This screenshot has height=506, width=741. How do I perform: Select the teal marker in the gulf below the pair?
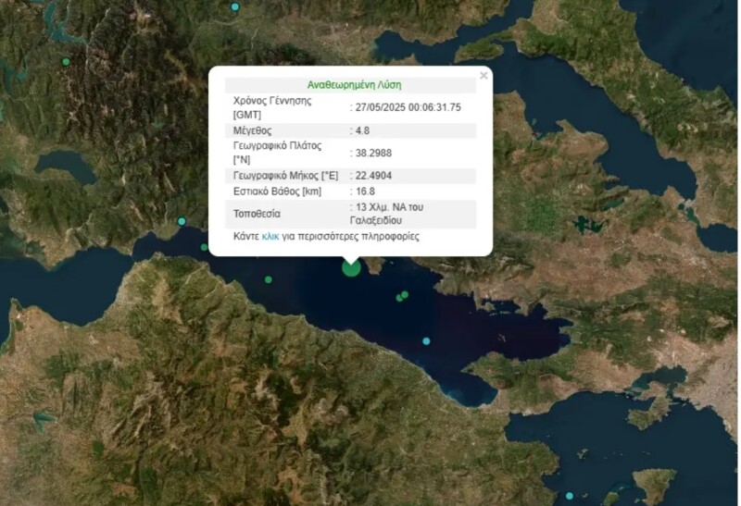(x=426, y=340)
